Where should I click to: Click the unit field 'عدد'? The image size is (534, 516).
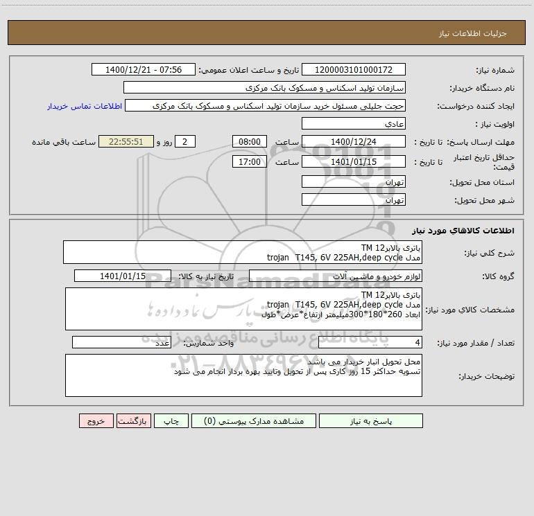point(121,342)
